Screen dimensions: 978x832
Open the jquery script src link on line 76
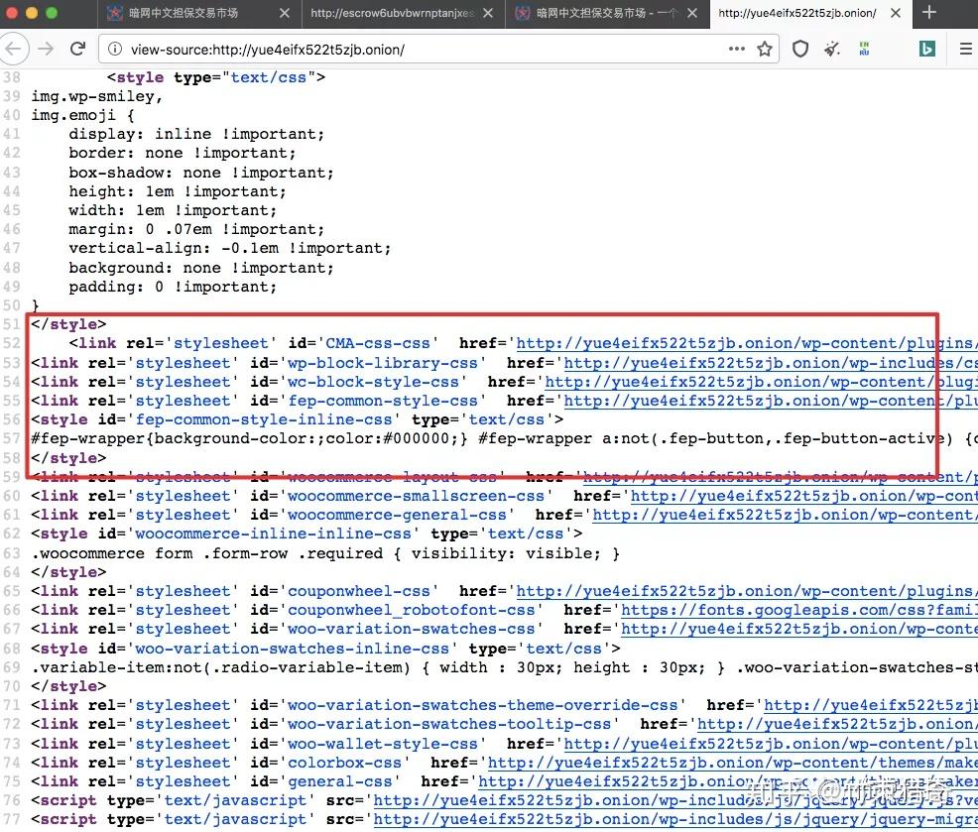(675, 801)
